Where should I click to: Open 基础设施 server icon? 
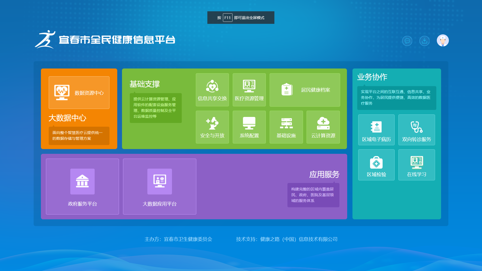[286, 123]
